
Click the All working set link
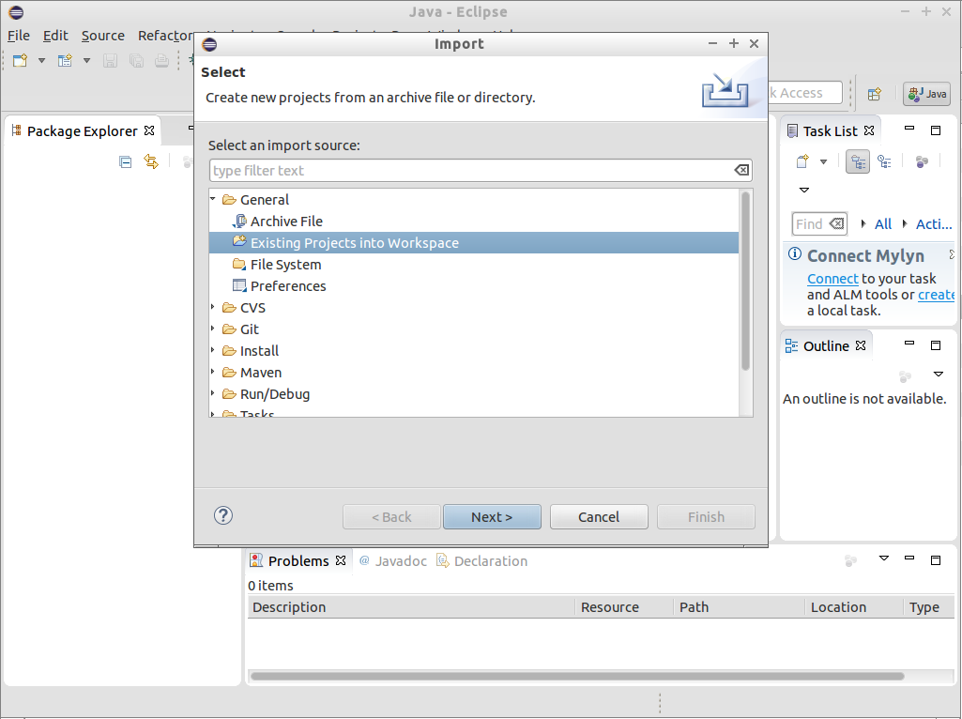click(x=883, y=224)
